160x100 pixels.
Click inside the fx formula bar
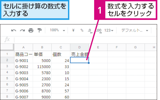(86, 40)
